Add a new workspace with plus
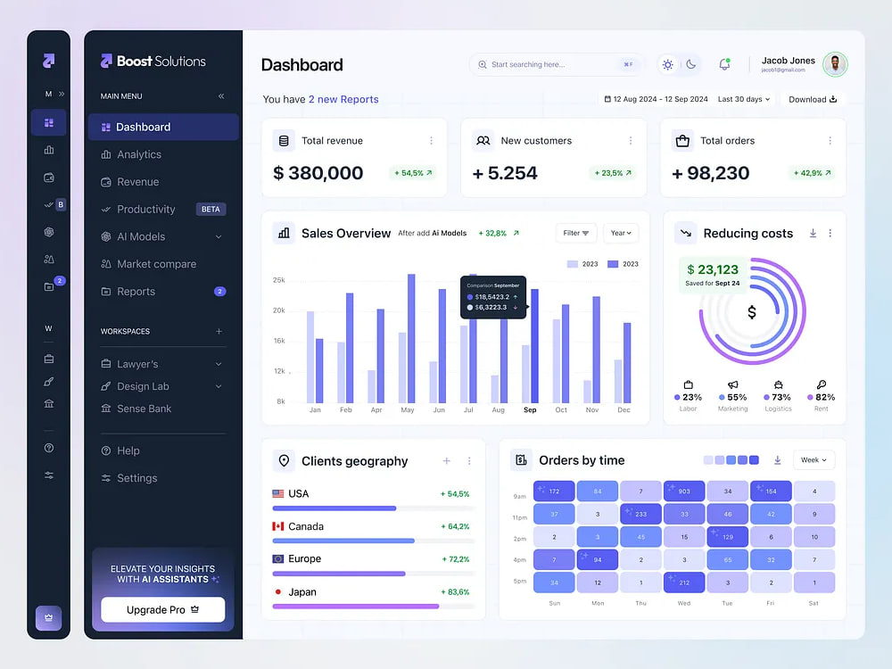This screenshot has width=892, height=669. pos(219,331)
